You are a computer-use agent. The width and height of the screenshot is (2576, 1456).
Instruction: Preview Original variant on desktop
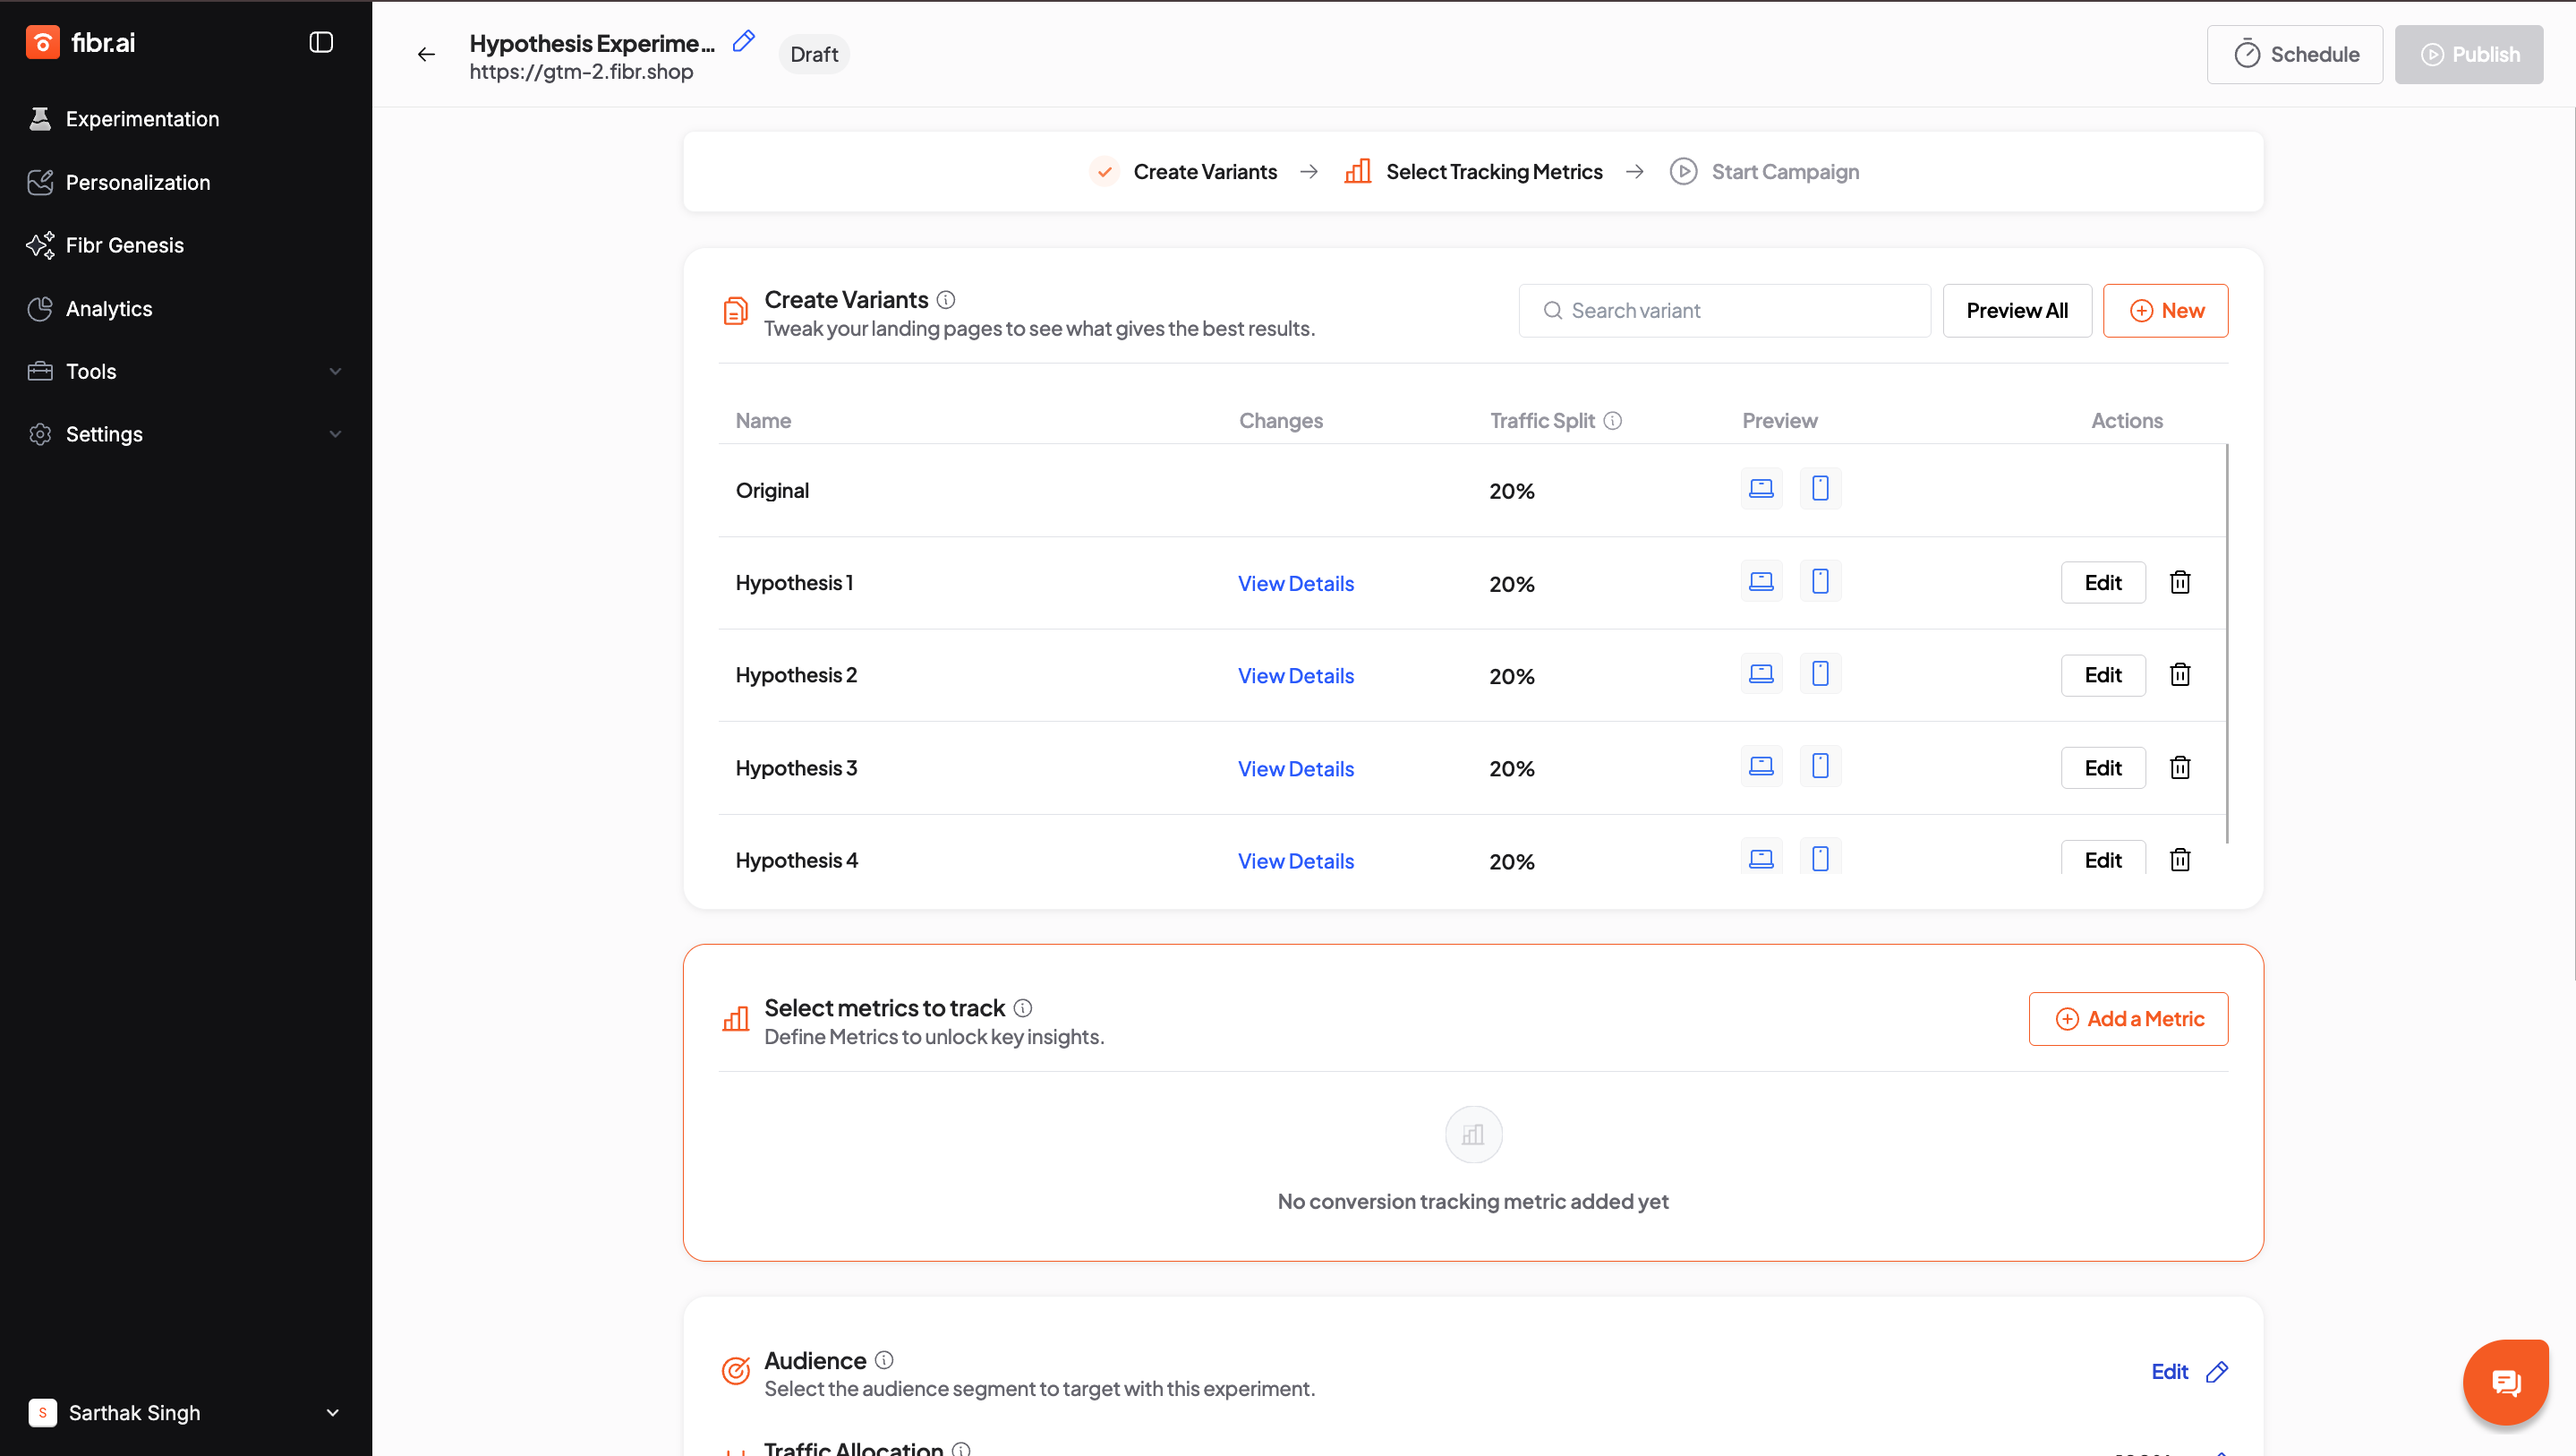pos(1761,488)
